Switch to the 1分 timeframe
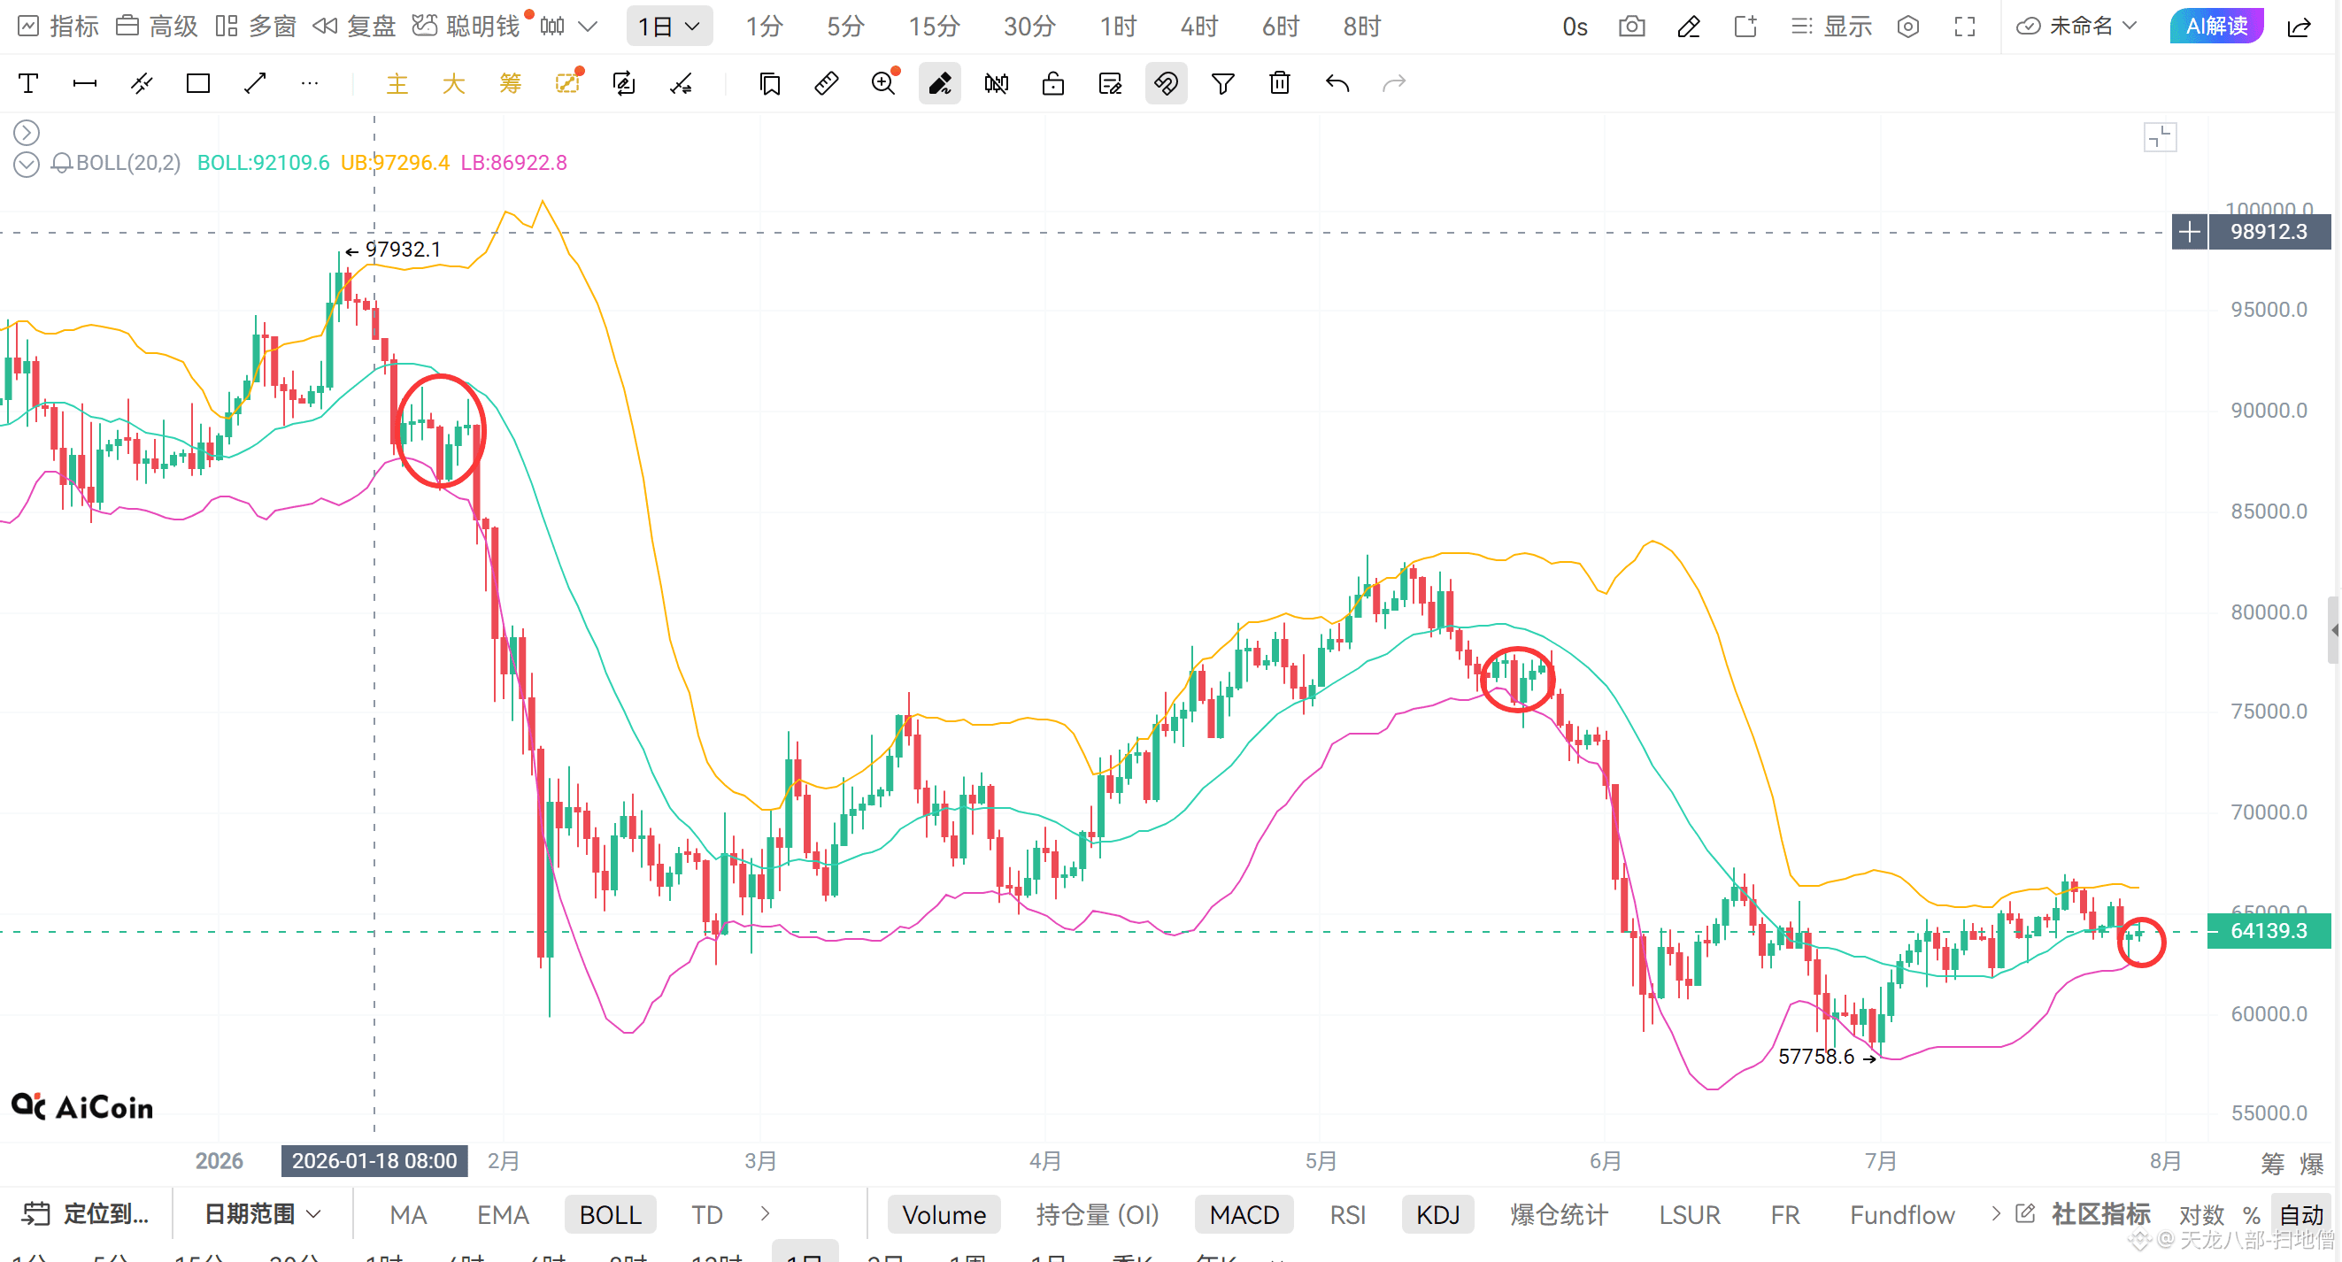Viewport: 2342px width, 1262px height. [764, 27]
